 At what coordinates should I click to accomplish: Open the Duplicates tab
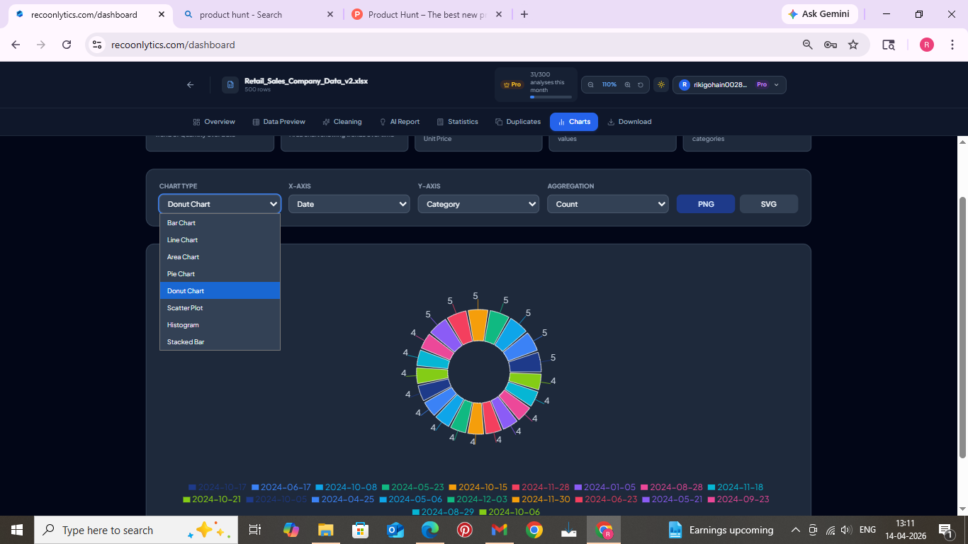click(518, 122)
